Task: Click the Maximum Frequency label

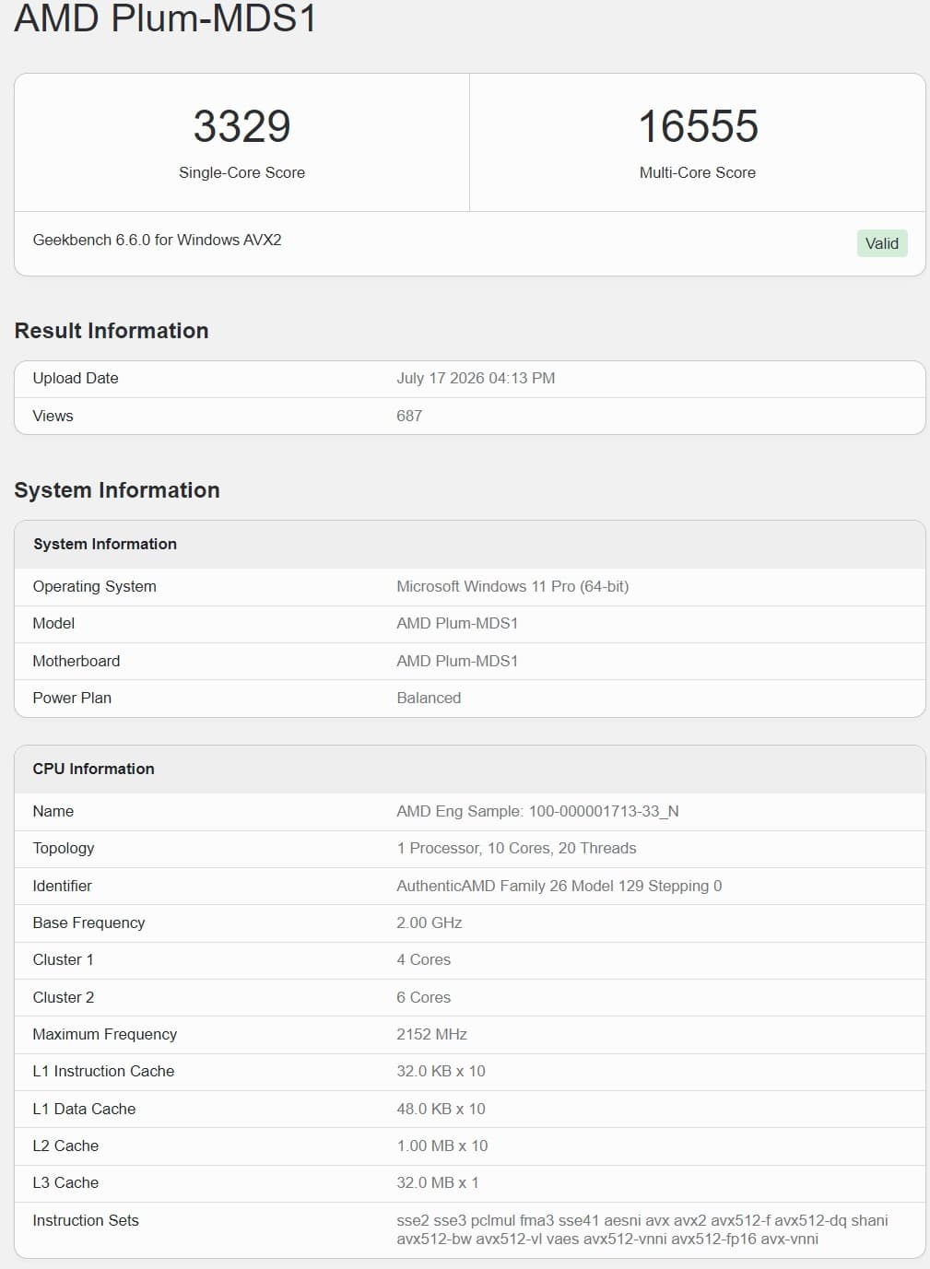Action: pos(105,1034)
